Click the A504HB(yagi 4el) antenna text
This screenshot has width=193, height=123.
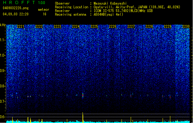(108, 14)
